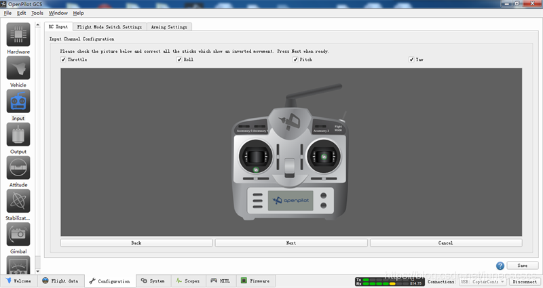Toggle the Roll invert checkbox
The width and height of the screenshot is (543, 288).
click(179, 60)
